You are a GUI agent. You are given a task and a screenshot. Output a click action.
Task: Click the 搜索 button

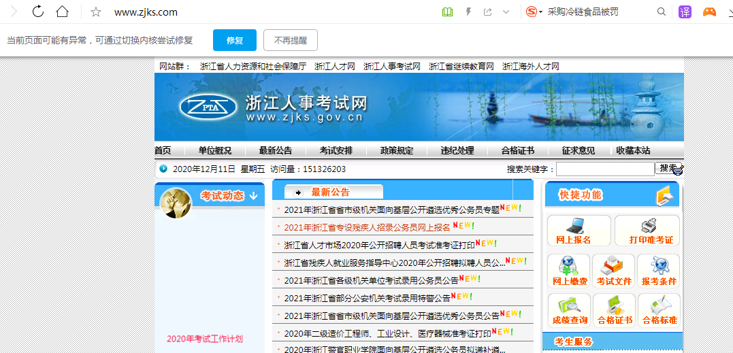[669, 169]
